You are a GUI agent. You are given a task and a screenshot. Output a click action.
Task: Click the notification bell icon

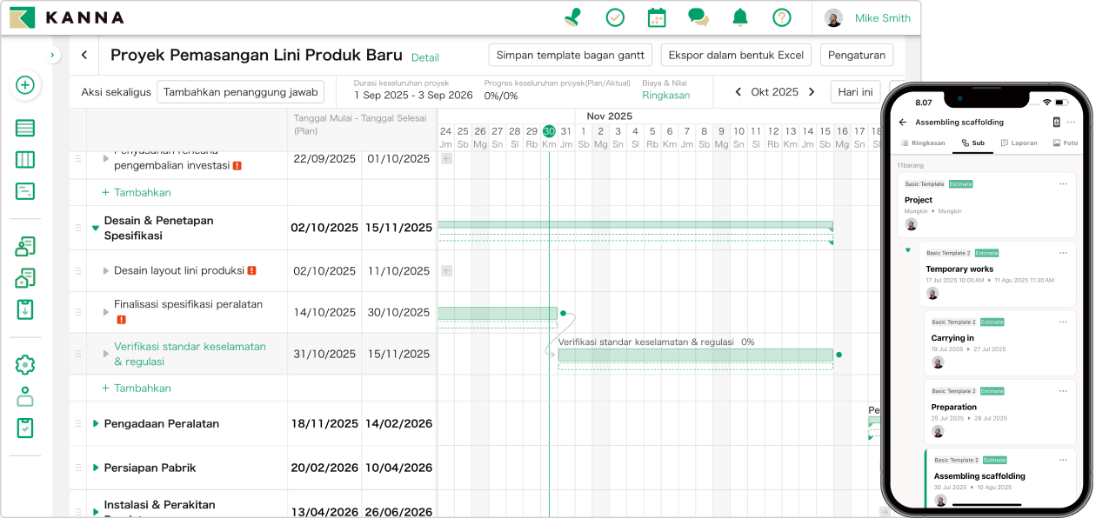pos(740,17)
